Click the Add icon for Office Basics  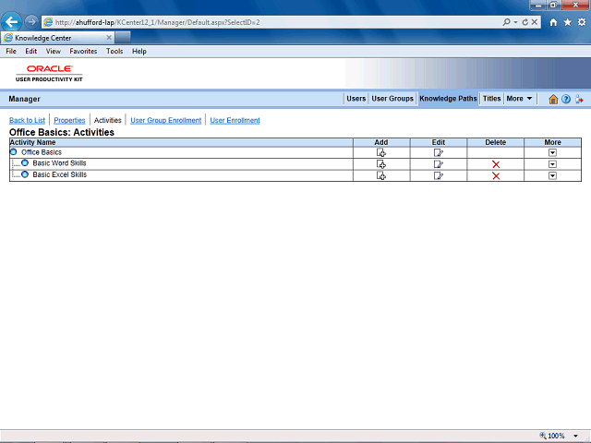(381, 152)
